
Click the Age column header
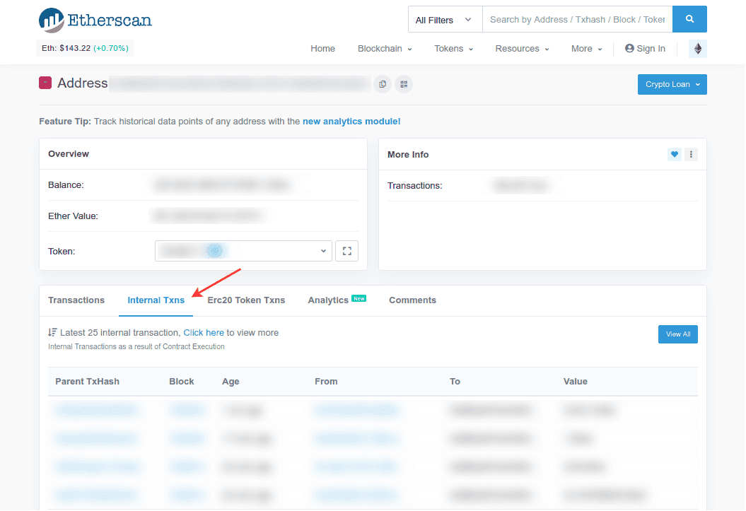[231, 381]
